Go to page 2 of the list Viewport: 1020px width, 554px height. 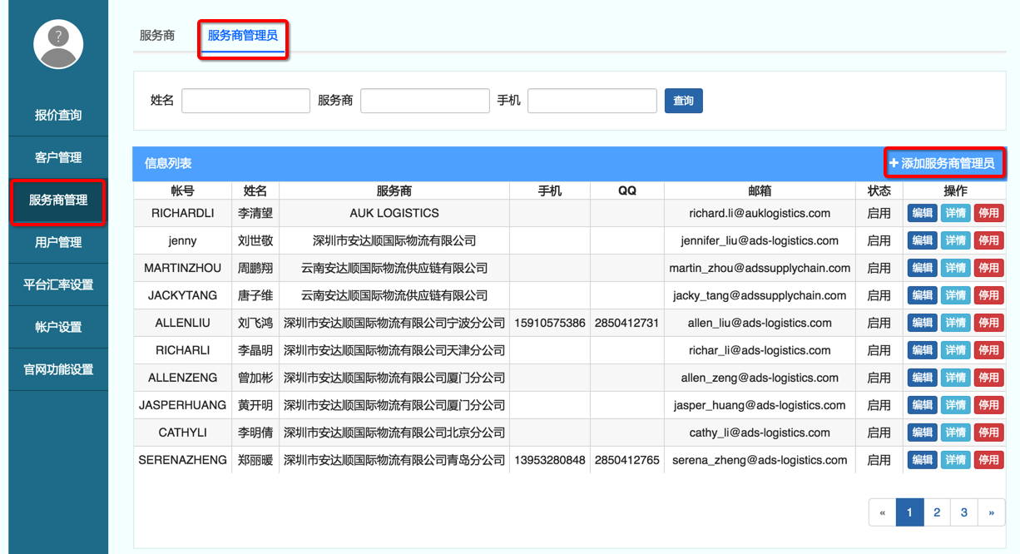pos(937,512)
